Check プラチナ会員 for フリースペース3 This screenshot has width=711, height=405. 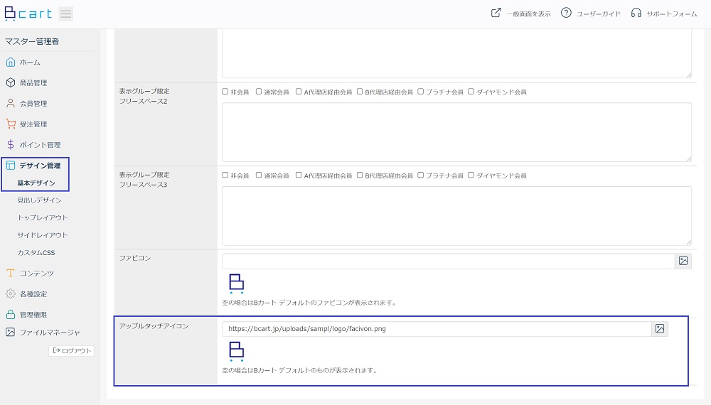coord(420,175)
